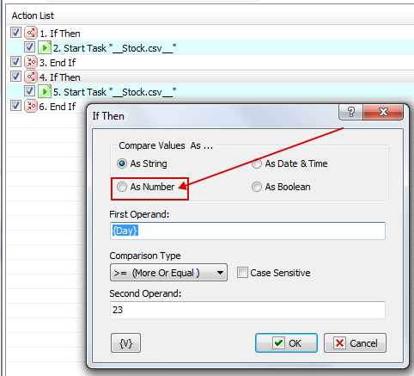Click the {V} insert variable button
The height and width of the screenshot is (376, 414).
[125, 342]
